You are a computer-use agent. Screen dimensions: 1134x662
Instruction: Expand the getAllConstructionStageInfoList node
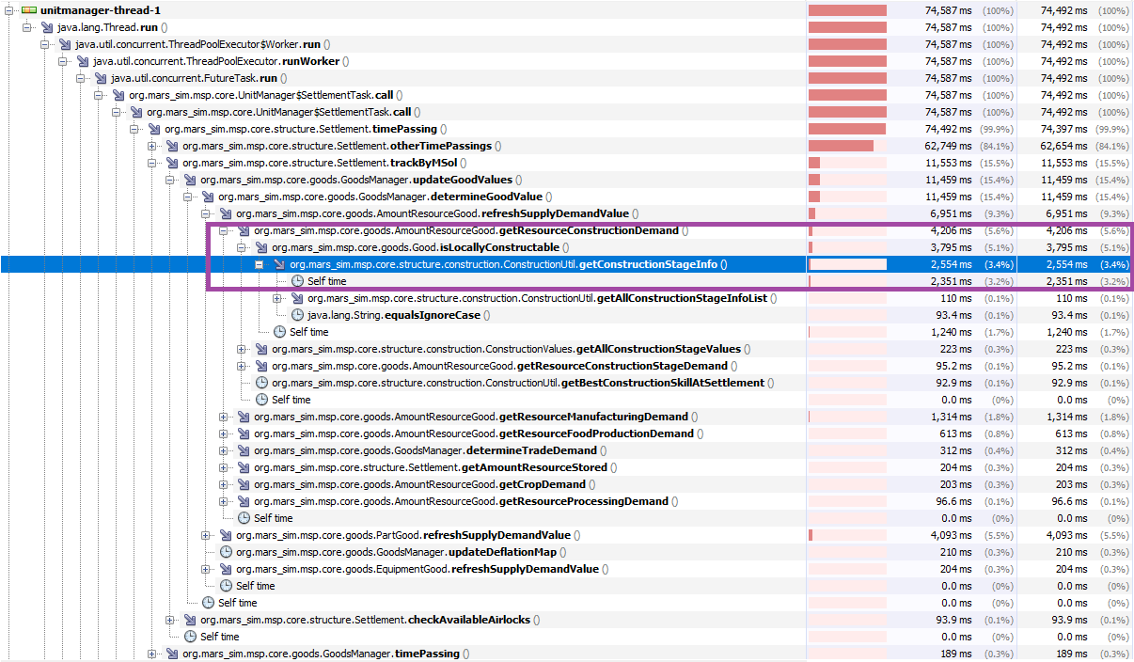coord(276,298)
